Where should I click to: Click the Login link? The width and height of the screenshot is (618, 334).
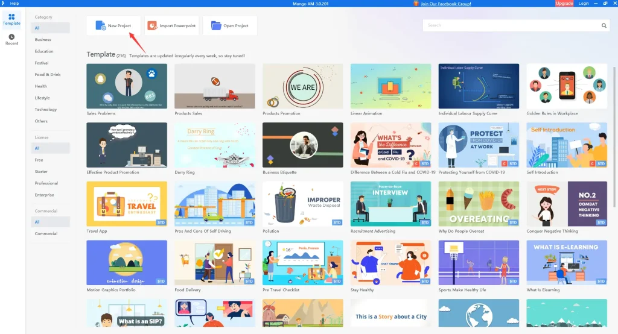tap(584, 4)
